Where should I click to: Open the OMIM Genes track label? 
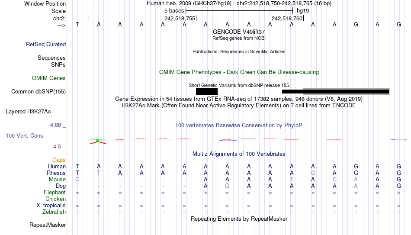[x=49, y=78]
